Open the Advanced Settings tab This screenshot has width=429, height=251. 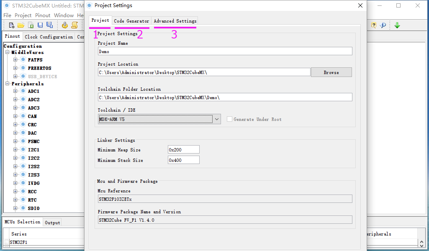pos(175,21)
